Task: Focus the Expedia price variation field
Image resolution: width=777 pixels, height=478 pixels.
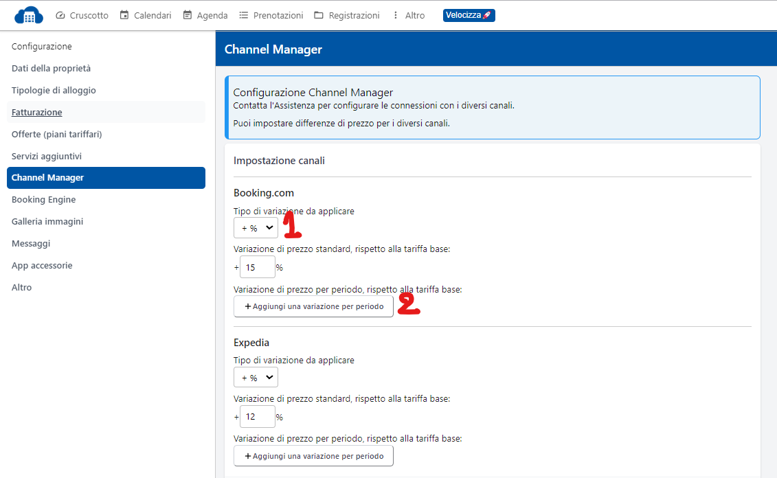Action: (x=257, y=417)
